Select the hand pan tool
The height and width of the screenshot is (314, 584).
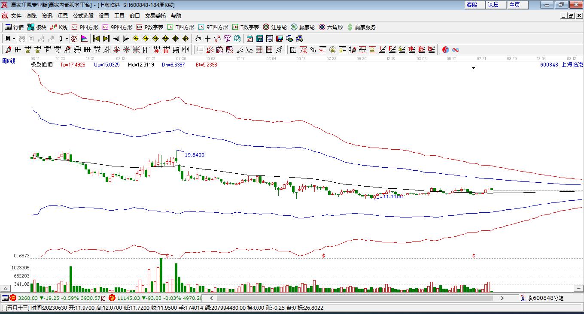198,39
